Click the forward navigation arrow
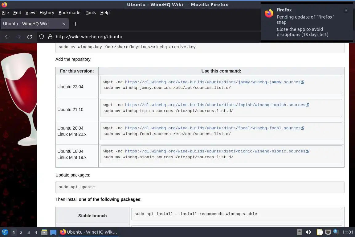 (x=18, y=37)
